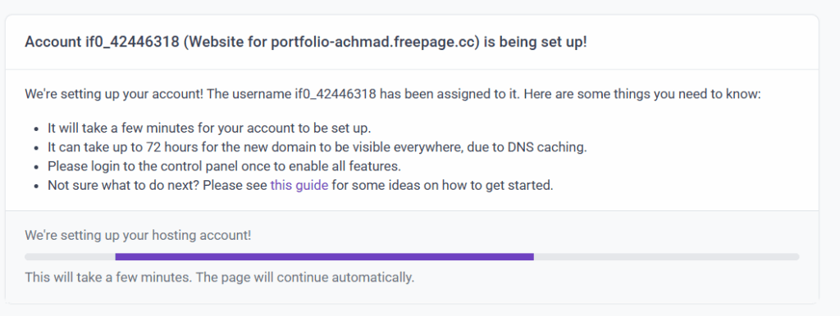The height and width of the screenshot is (316, 840).
Task: Click the "Please login to the control panel" bullet
Action: (224, 166)
